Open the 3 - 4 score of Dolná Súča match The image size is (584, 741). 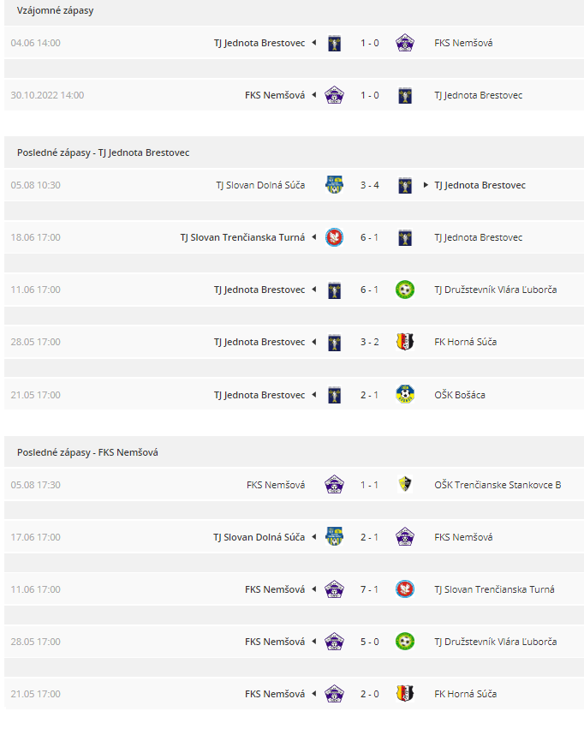(369, 185)
